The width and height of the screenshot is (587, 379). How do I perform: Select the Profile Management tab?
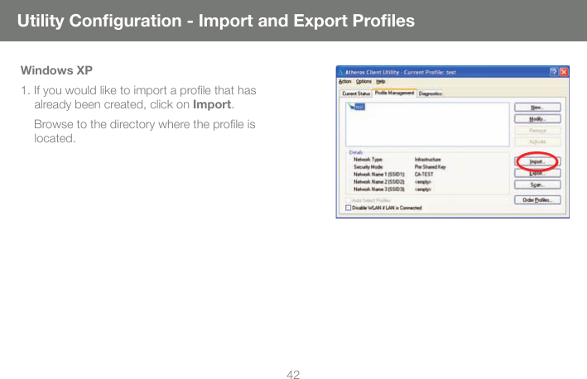[x=394, y=93]
